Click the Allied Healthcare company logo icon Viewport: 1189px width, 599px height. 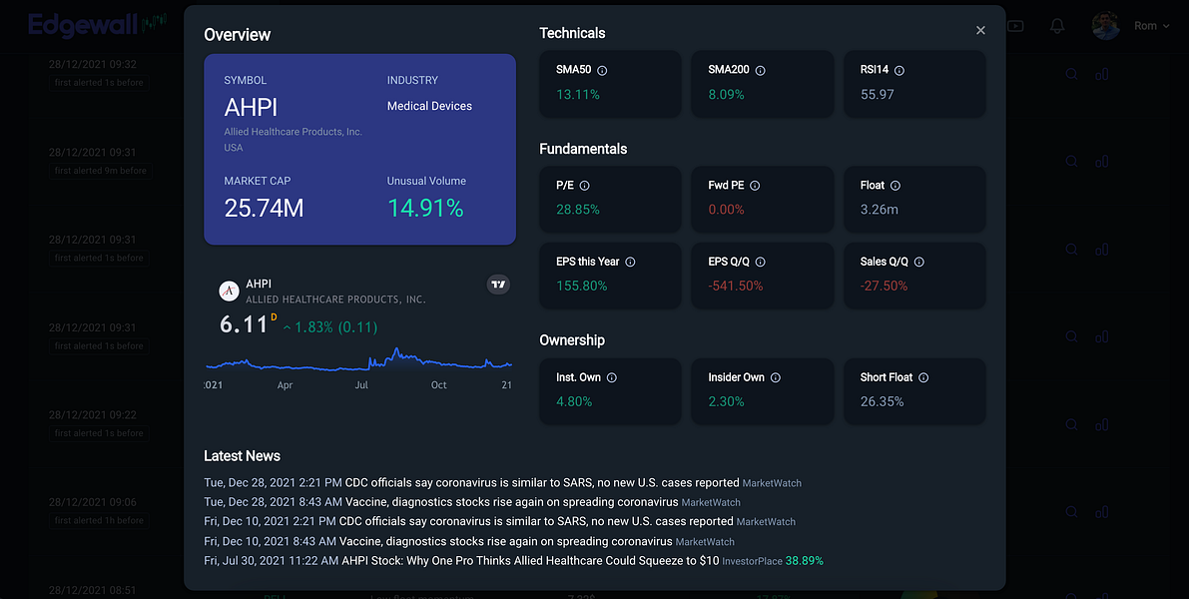[x=229, y=291]
